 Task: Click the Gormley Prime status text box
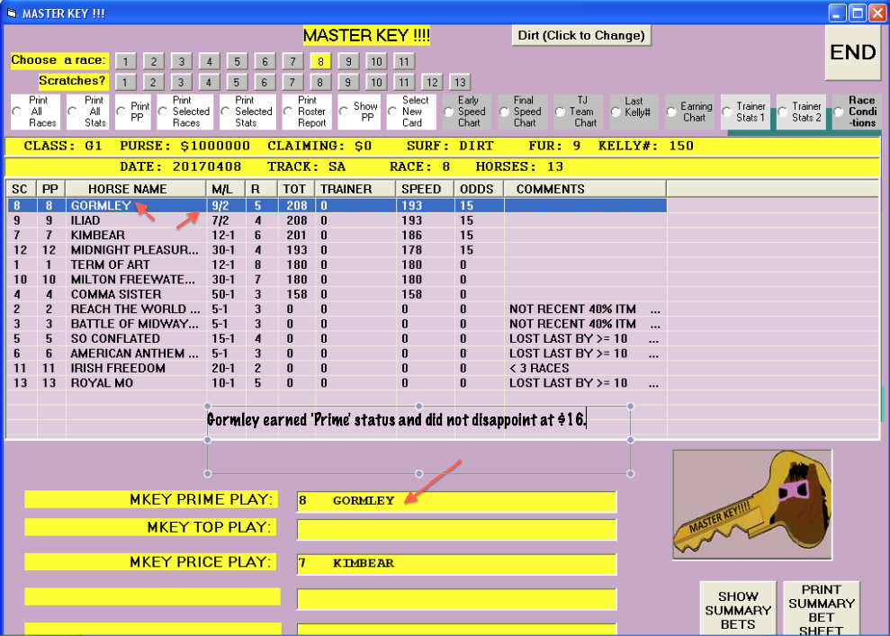tap(418, 440)
